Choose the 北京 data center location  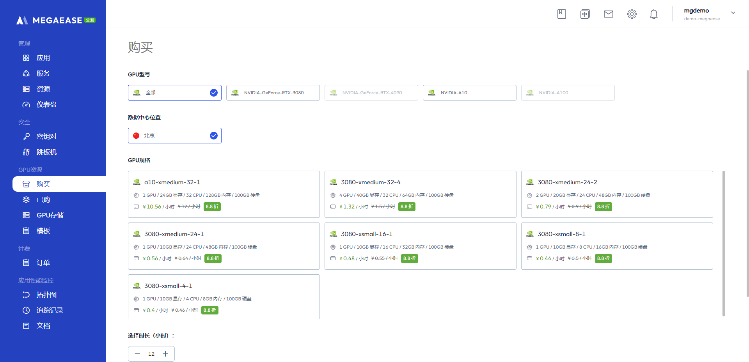(174, 136)
